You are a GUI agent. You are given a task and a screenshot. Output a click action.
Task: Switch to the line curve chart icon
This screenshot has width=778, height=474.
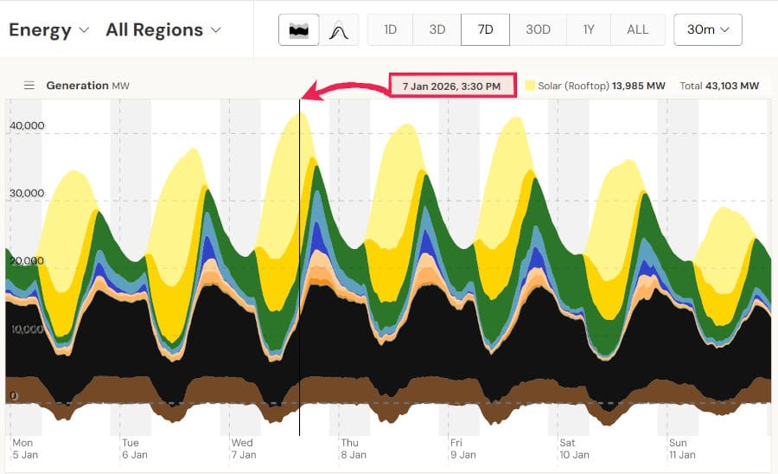(x=339, y=30)
